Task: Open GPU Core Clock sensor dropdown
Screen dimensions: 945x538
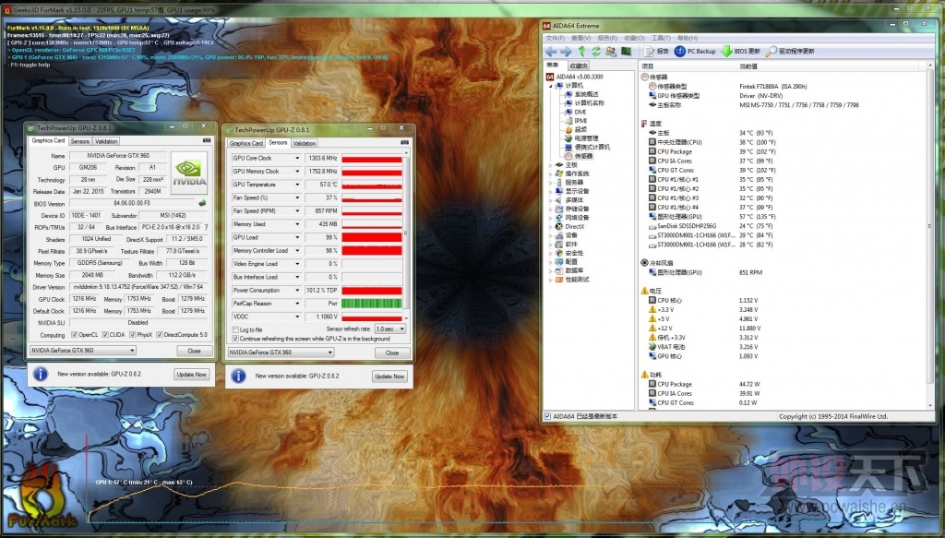Action: [x=297, y=158]
